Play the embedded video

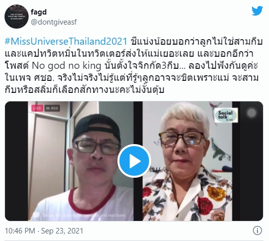click(x=134, y=161)
